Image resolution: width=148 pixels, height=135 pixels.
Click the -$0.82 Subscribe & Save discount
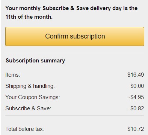[x=136, y=108]
